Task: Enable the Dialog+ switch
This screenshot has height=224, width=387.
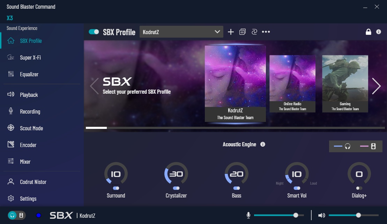Action: click(359, 188)
